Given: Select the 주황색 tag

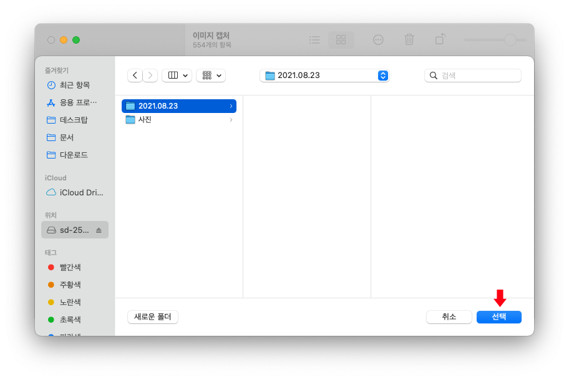Looking at the screenshot, I should point(75,285).
